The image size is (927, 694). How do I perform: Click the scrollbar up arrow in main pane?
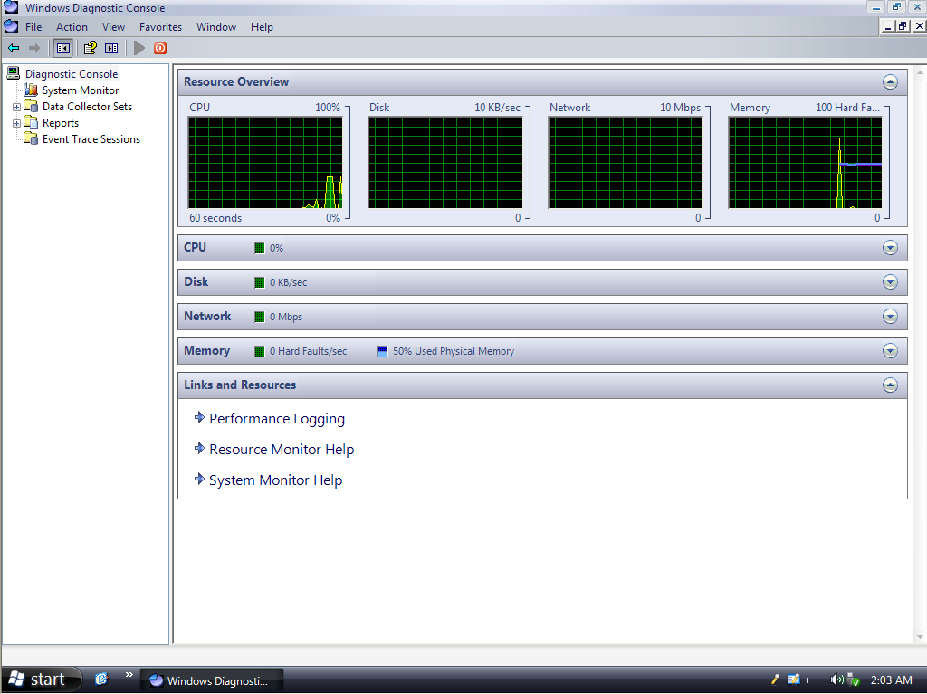920,72
